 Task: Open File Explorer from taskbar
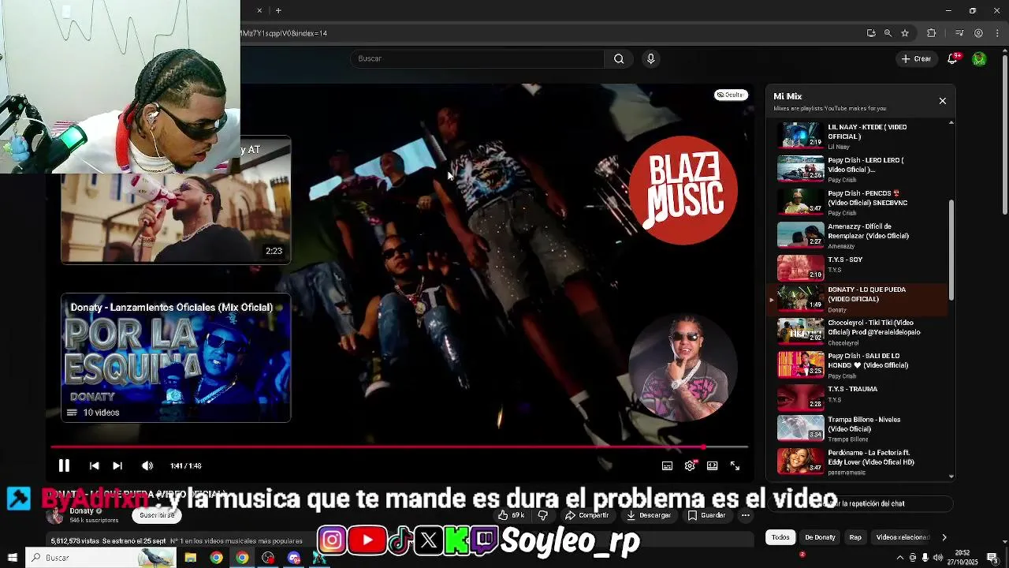coord(190,558)
